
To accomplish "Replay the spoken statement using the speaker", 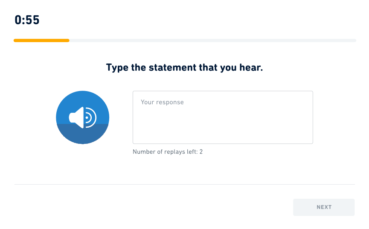I will [x=83, y=117].
